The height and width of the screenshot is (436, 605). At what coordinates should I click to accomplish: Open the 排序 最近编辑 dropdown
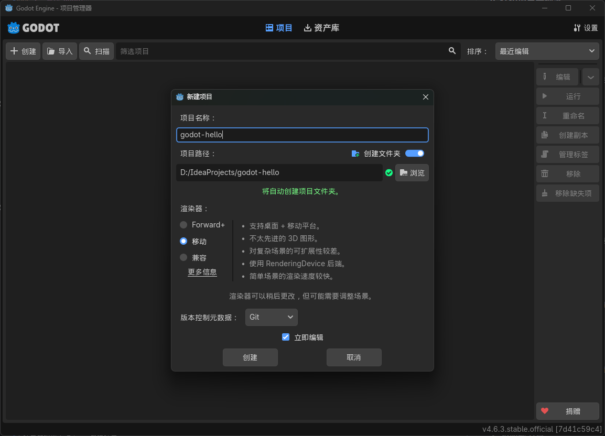547,51
